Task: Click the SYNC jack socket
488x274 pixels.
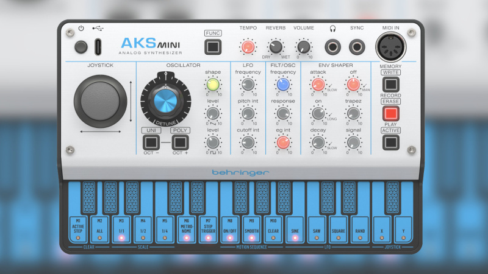Action: (x=357, y=47)
